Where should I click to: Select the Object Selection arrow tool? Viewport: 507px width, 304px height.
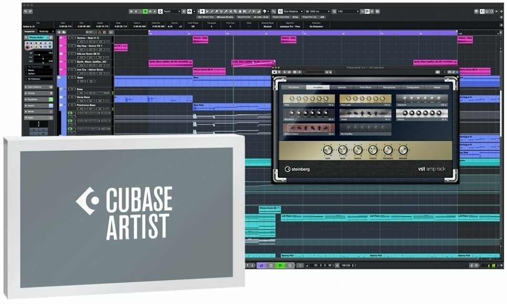[202, 11]
